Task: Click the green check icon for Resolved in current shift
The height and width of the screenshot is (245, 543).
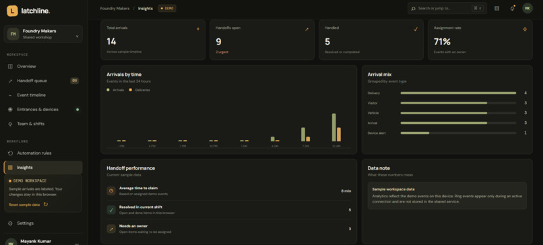Action: pos(111,210)
